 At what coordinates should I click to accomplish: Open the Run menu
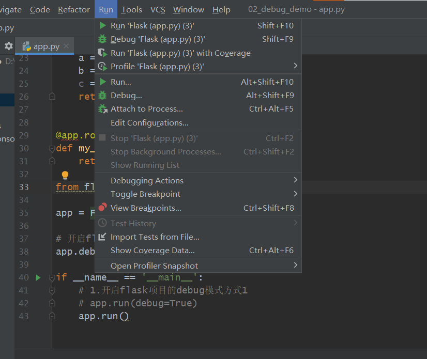click(x=106, y=9)
